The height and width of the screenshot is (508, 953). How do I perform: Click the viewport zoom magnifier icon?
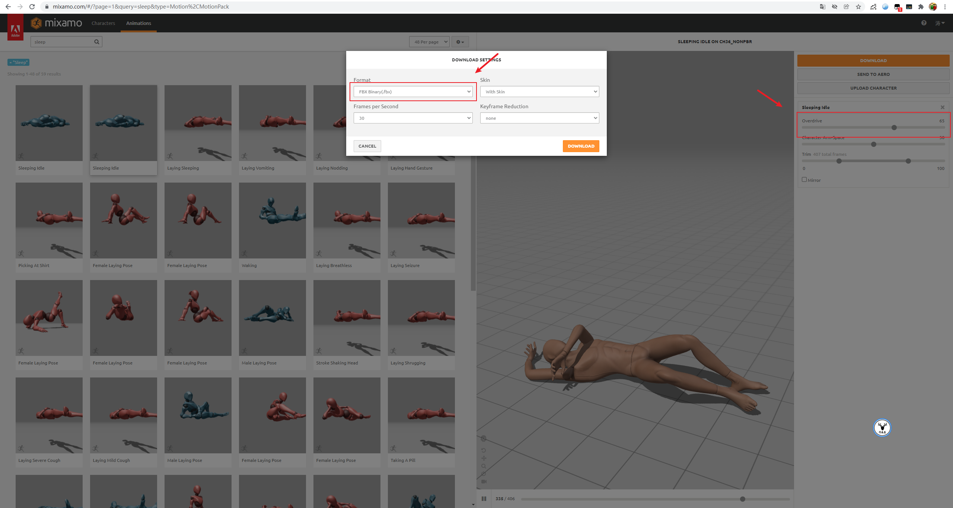484,466
